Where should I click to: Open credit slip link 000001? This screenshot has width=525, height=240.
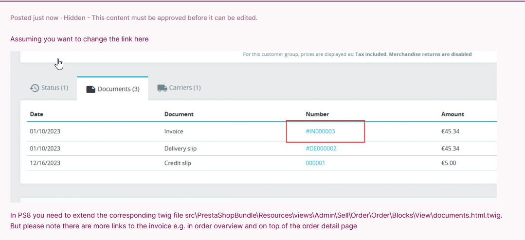[x=315, y=163]
